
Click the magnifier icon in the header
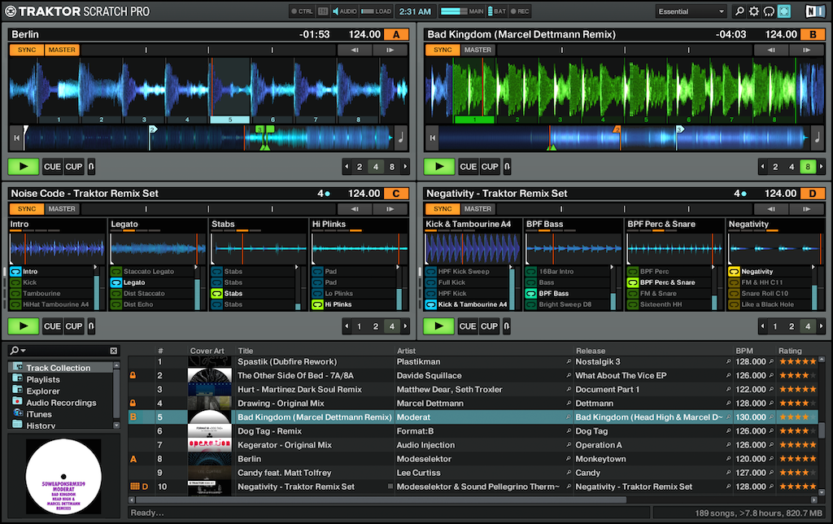pyautogui.click(x=739, y=11)
